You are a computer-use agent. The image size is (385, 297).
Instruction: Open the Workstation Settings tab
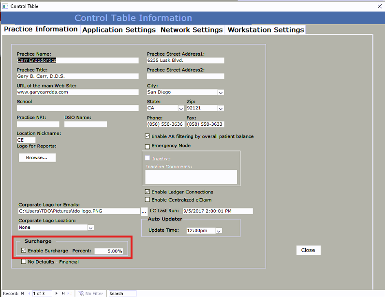click(266, 30)
